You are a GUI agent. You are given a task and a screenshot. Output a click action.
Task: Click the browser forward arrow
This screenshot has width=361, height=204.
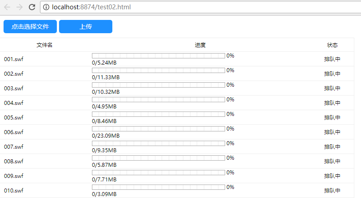[x=20, y=7]
